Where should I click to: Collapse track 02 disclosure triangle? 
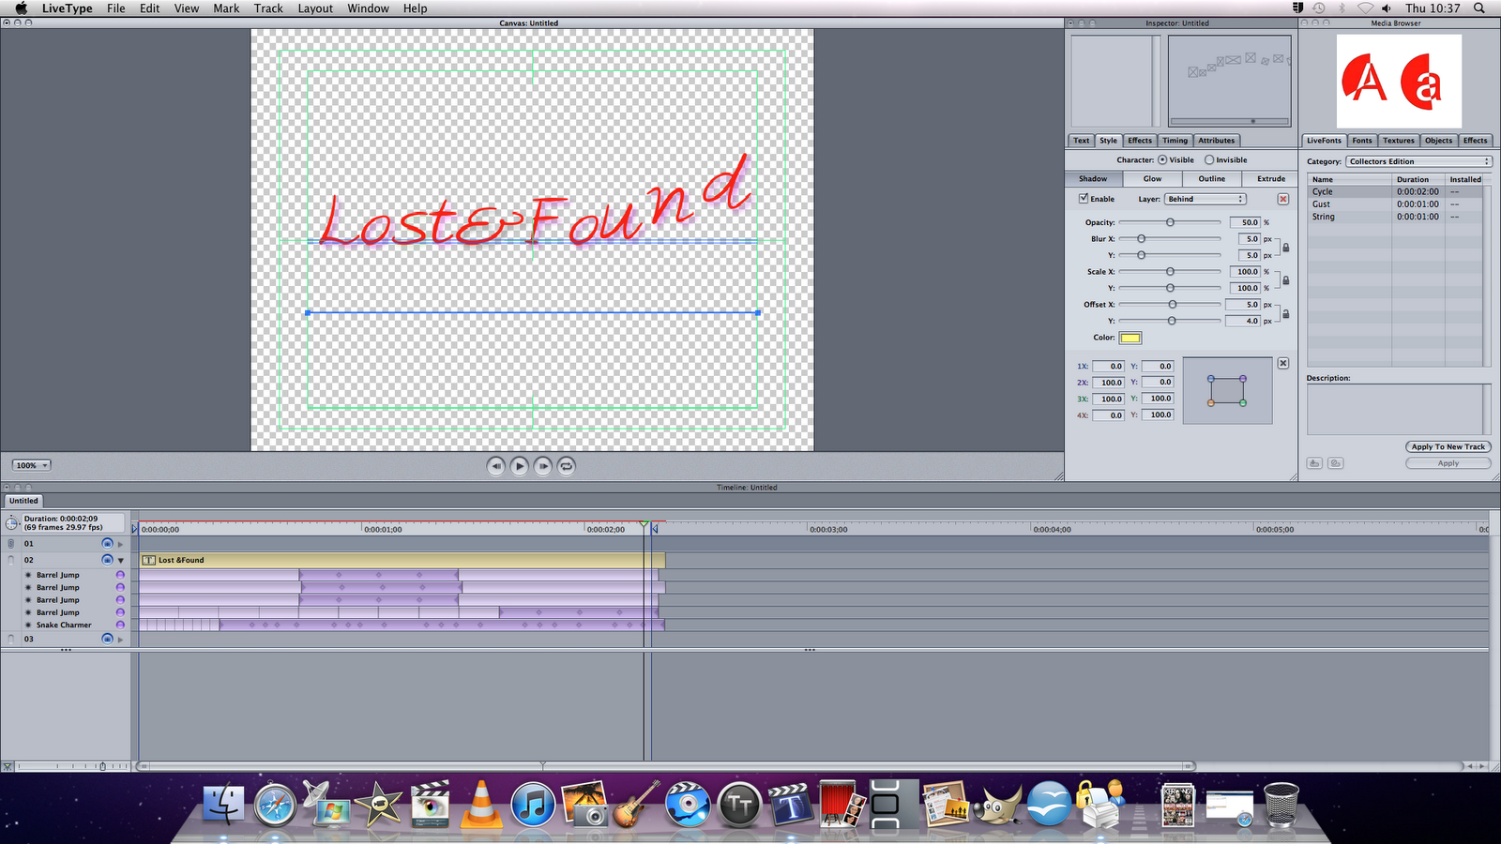pos(120,560)
